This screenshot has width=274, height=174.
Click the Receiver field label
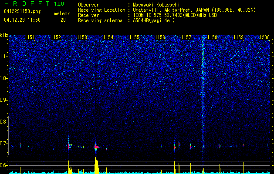88,15
